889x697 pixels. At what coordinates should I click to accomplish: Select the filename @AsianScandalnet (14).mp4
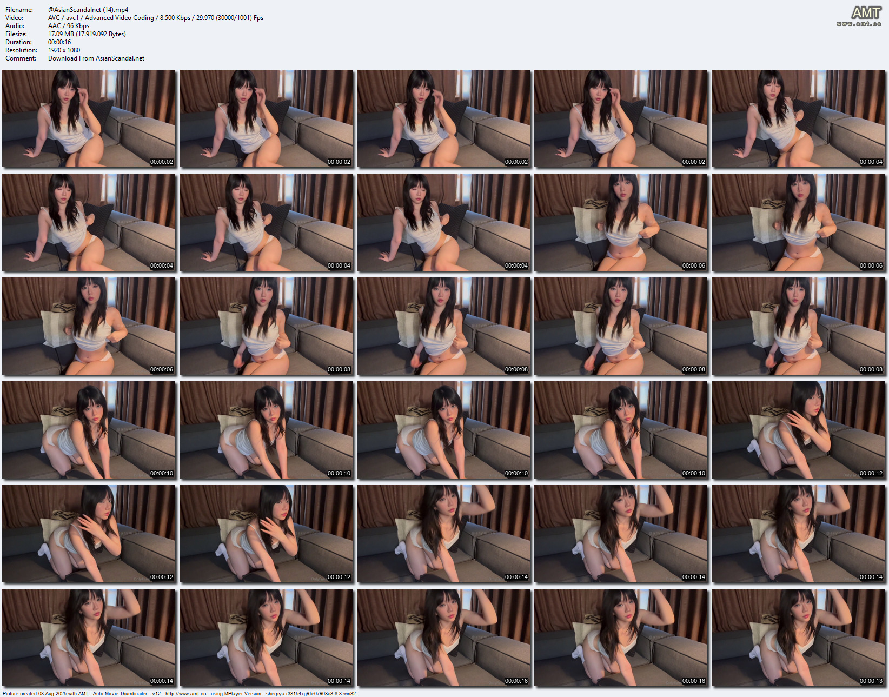pyautogui.click(x=88, y=9)
